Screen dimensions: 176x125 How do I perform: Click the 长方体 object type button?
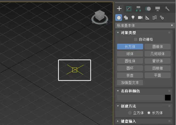(130, 47)
